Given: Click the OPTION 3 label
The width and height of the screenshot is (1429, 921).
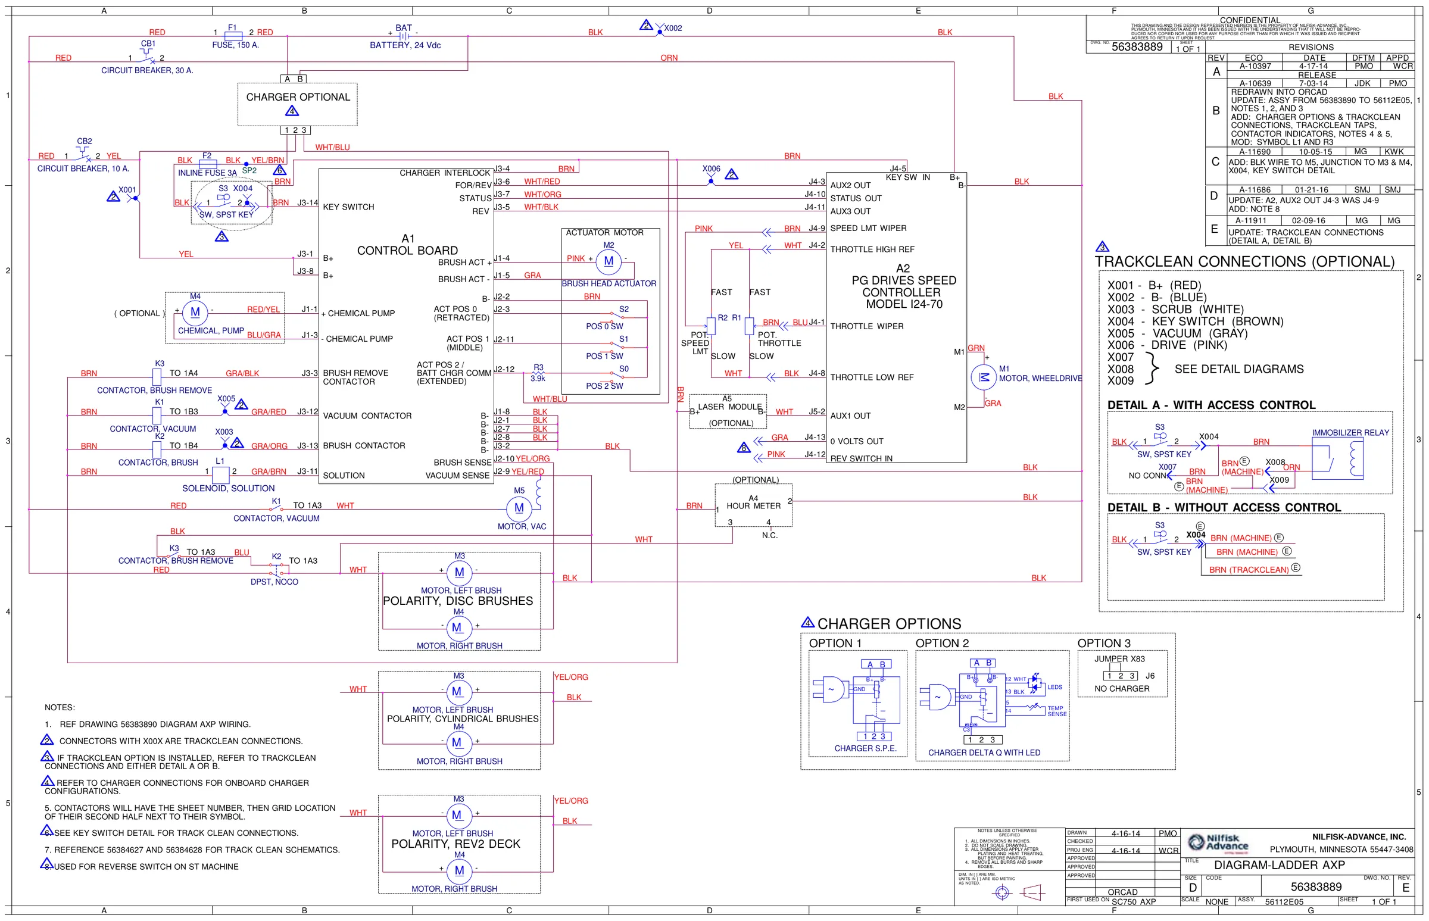Looking at the screenshot, I should coord(1103,643).
